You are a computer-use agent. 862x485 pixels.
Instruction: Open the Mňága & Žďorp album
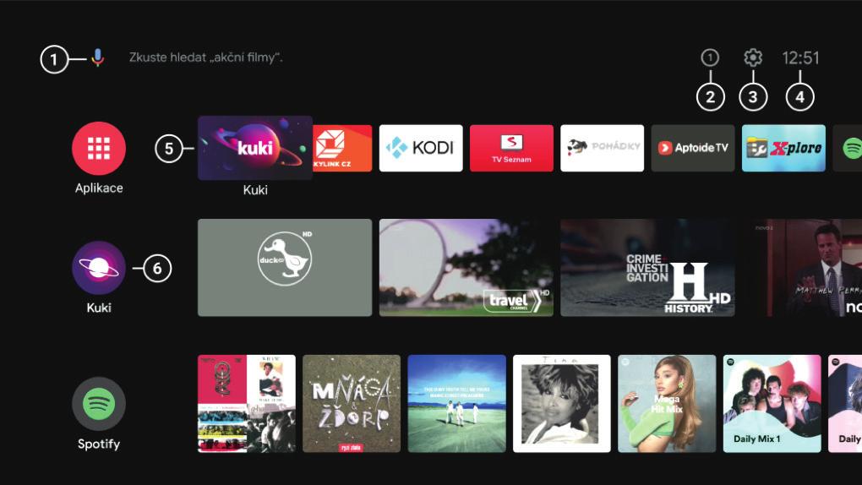352,404
